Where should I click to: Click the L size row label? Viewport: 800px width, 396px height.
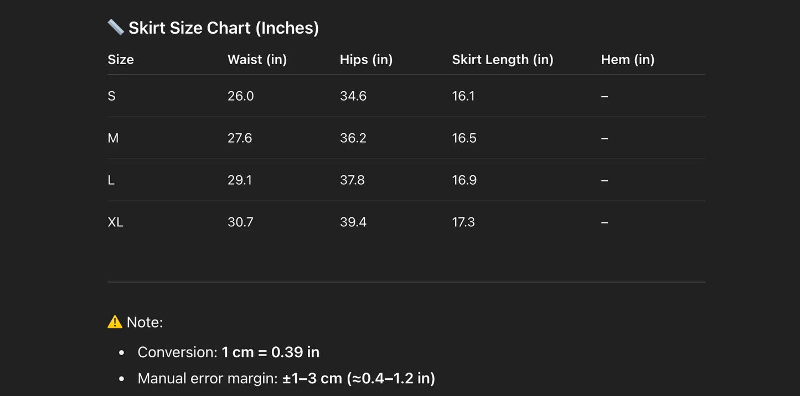[x=111, y=180]
